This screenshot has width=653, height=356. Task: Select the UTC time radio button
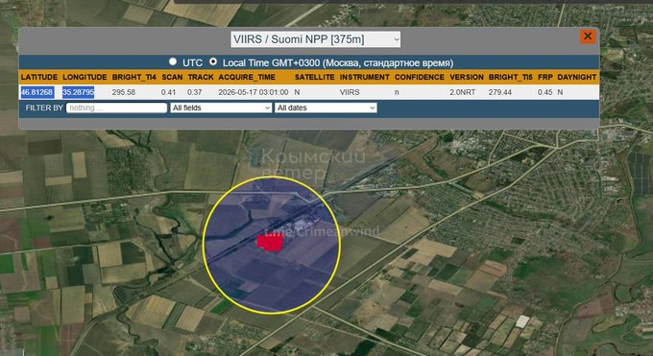pyautogui.click(x=173, y=61)
